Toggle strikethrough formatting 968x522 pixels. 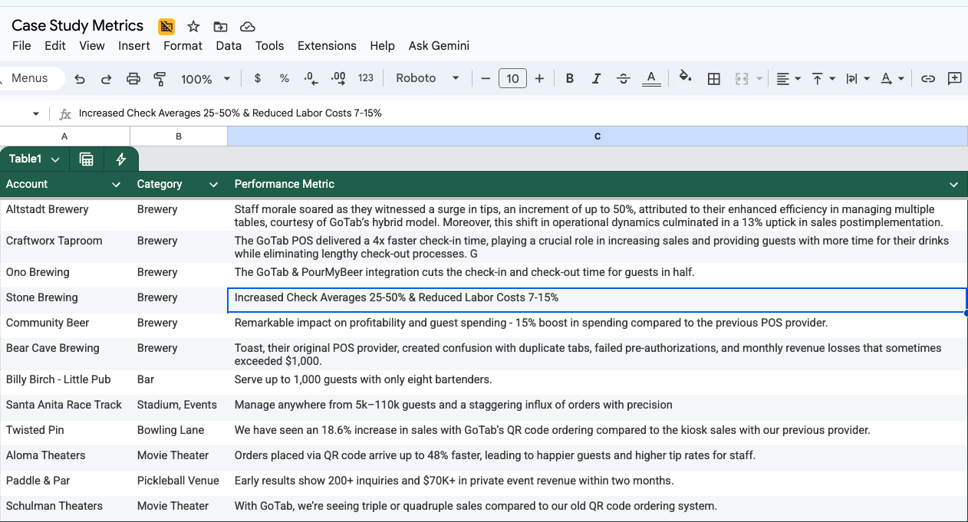coord(624,79)
